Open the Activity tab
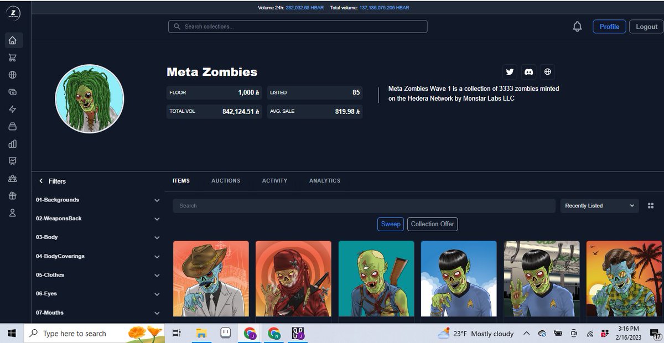Screen dimensions: 664x343 (x=274, y=180)
